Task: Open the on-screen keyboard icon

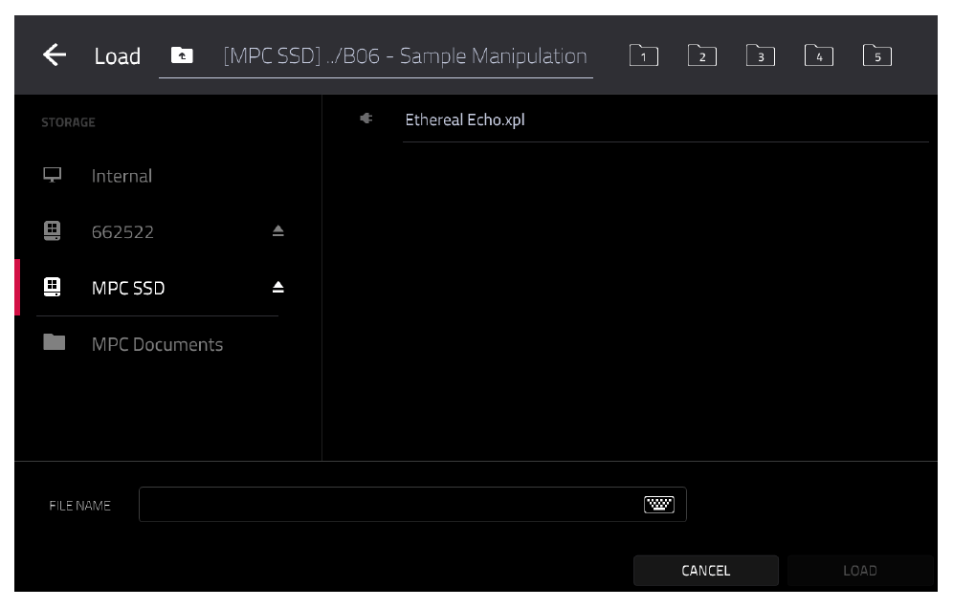Action: 659,504
